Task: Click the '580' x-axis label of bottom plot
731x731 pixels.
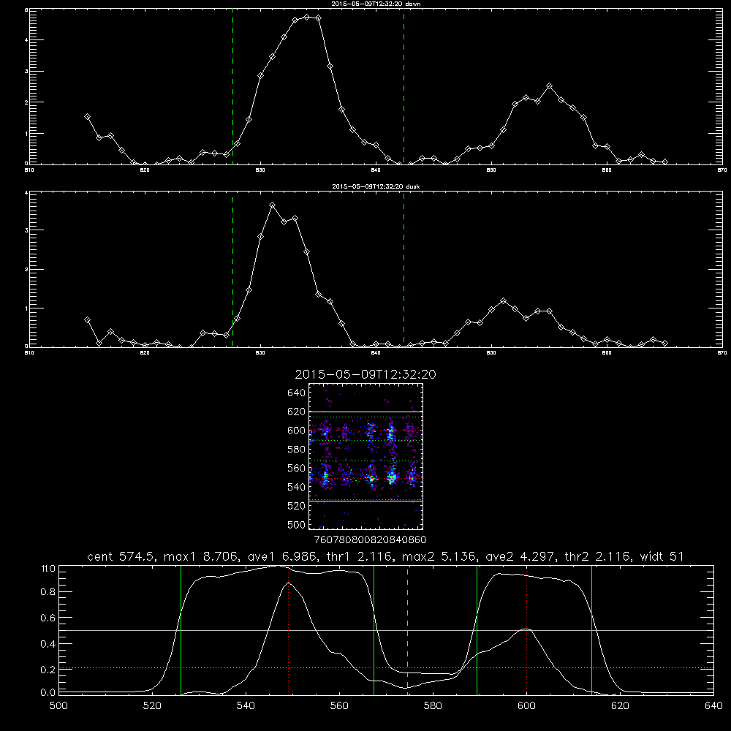Action: click(x=433, y=706)
